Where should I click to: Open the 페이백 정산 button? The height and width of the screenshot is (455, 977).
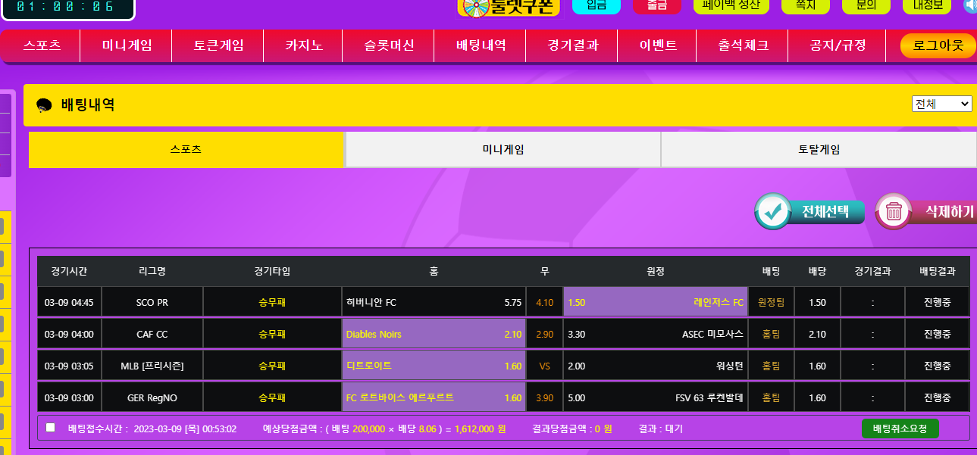click(x=731, y=6)
